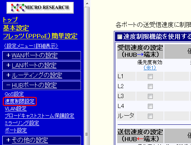Open QoS設定 menu item
The width and height of the screenshot is (191, 145).
click(x=14, y=94)
